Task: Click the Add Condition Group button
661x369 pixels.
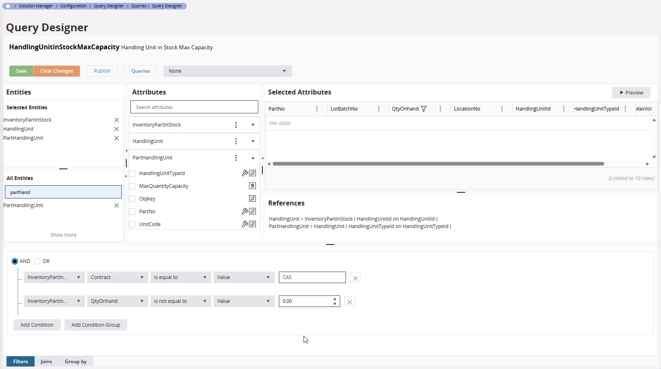Action: (x=96, y=325)
